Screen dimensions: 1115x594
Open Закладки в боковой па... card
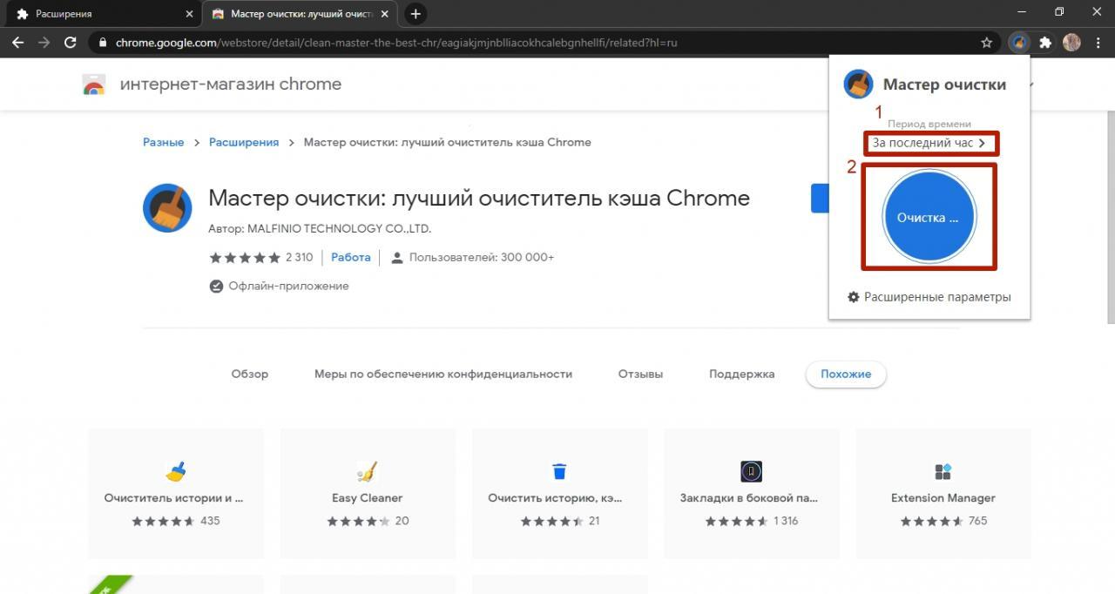751,492
